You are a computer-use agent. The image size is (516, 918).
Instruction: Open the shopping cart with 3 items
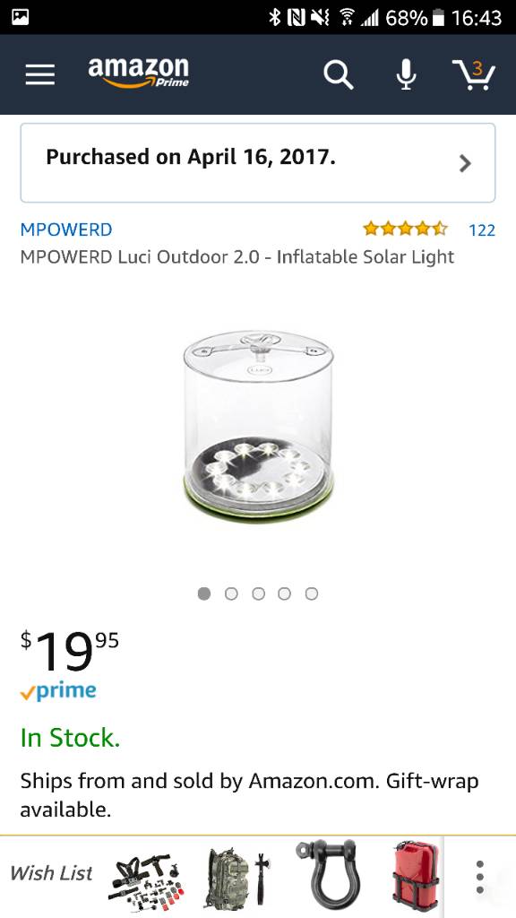pos(474,74)
